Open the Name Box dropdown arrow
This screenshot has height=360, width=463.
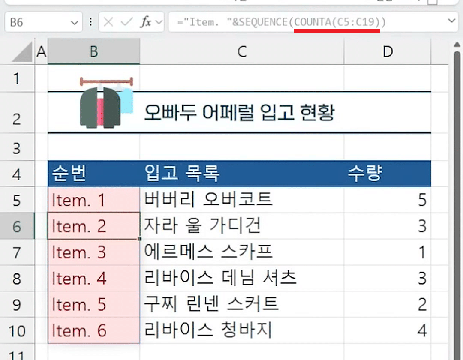[75, 22]
